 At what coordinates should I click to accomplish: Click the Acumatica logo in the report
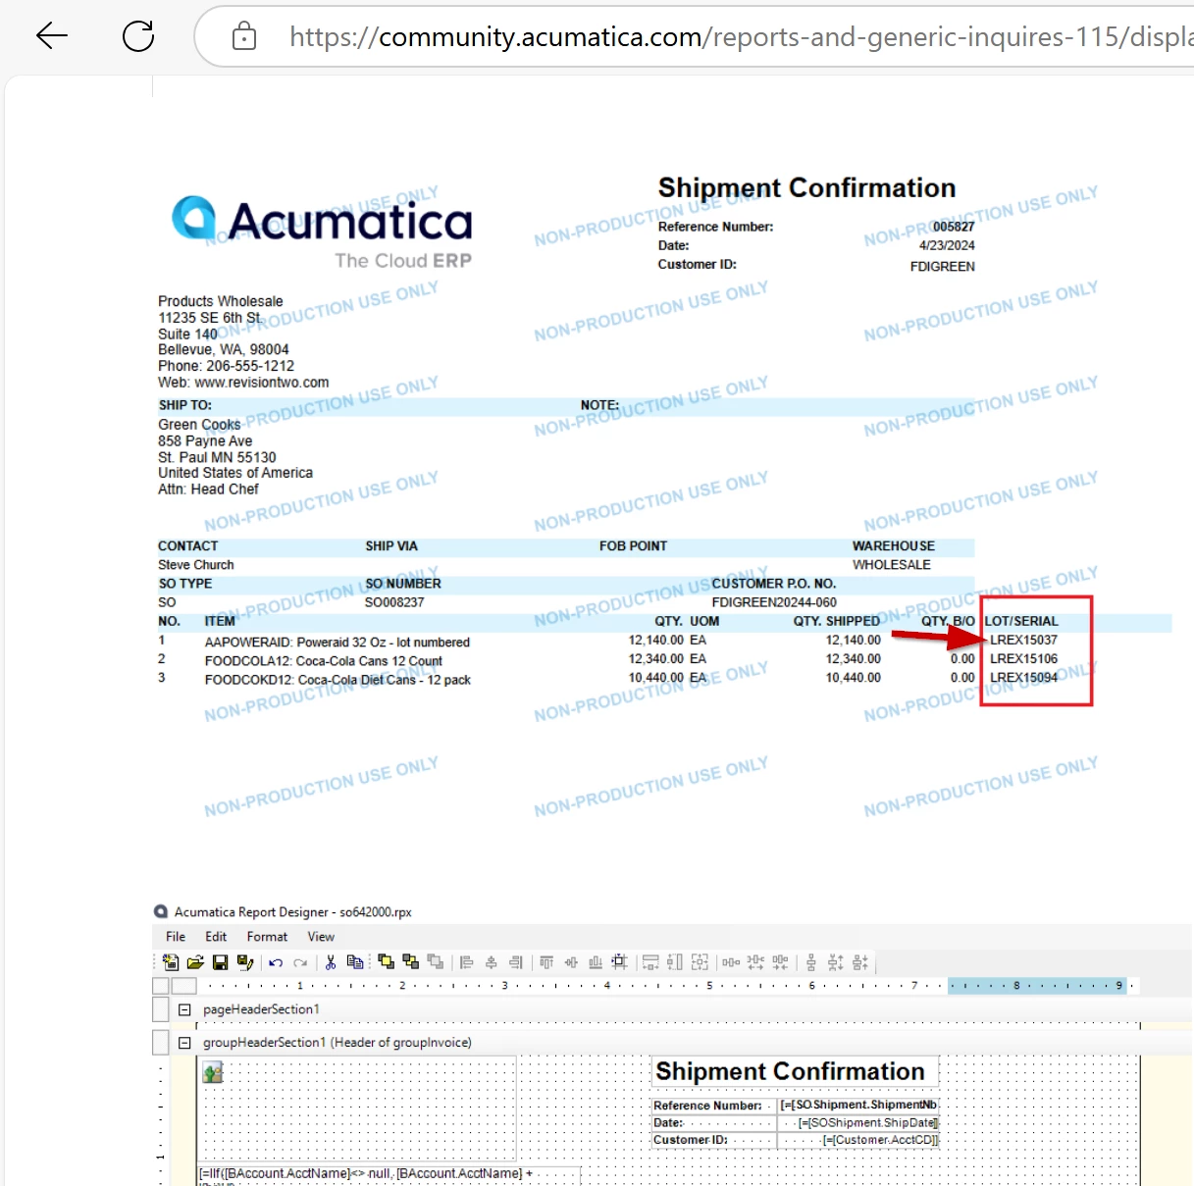click(x=322, y=232)
